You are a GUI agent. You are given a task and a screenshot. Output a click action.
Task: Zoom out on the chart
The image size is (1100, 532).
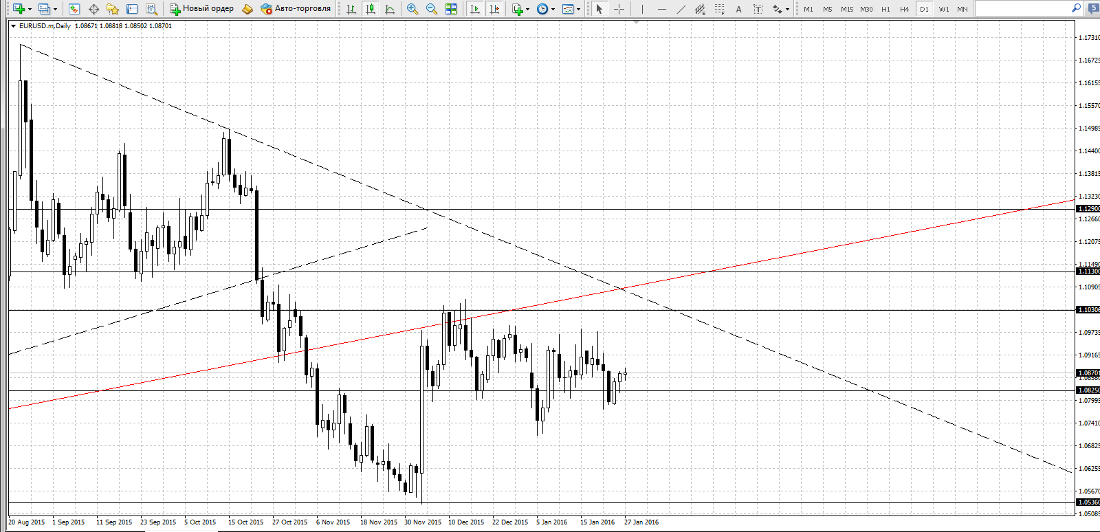432,9
